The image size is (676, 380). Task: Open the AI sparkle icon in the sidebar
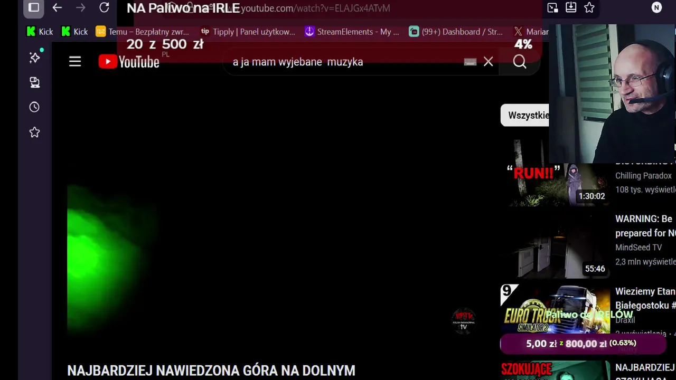pyautogui.click(x=34, y=58)
